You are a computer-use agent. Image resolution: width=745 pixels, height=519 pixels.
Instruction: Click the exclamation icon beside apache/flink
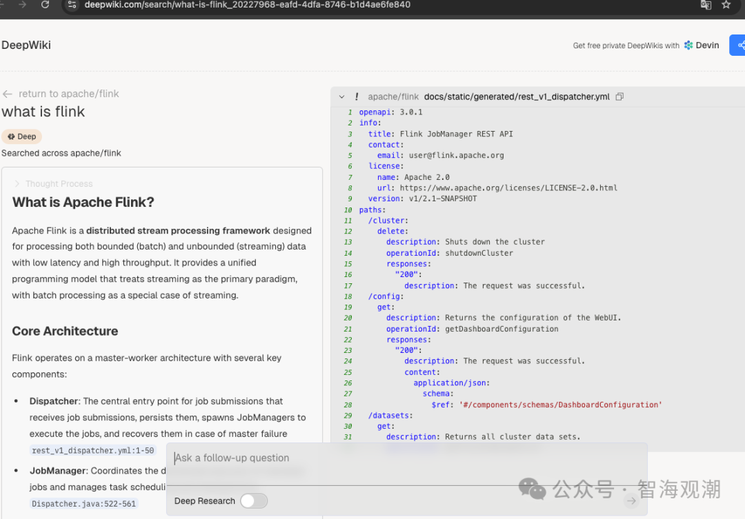[x=357, y=96]
